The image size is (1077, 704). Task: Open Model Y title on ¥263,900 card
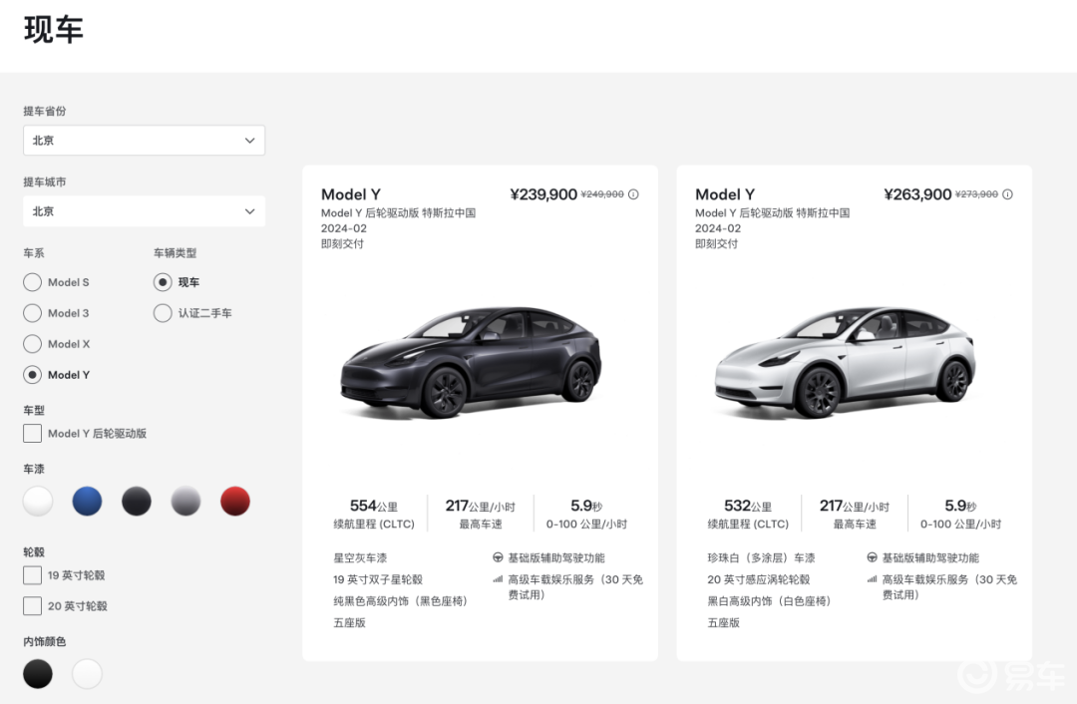click(725, 194)
